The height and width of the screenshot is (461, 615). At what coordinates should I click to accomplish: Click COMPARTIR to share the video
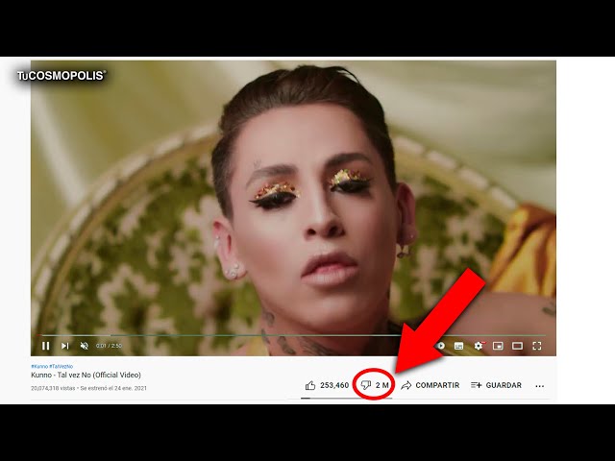(x=430, y=385)
